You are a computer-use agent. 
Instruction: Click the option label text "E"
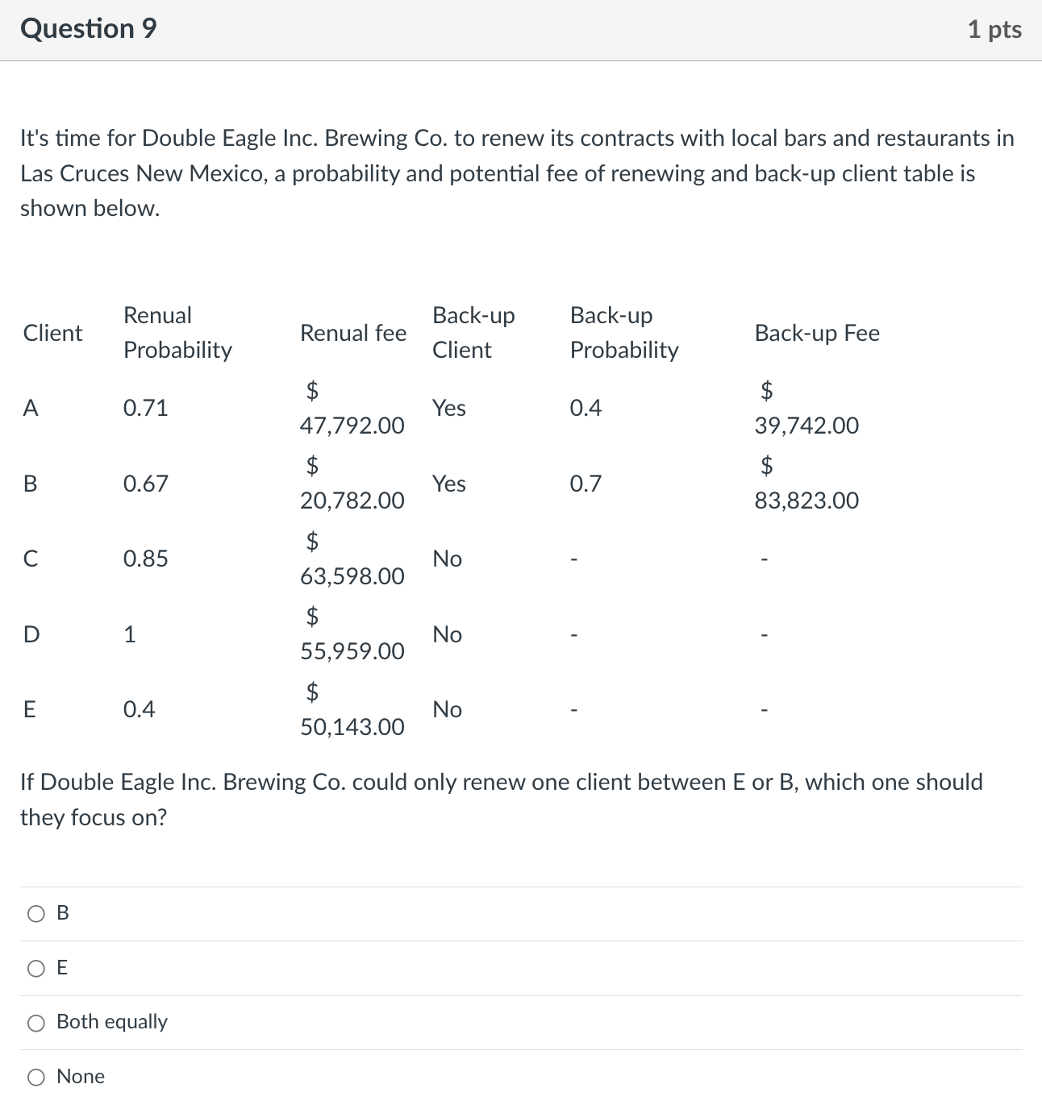61,968
